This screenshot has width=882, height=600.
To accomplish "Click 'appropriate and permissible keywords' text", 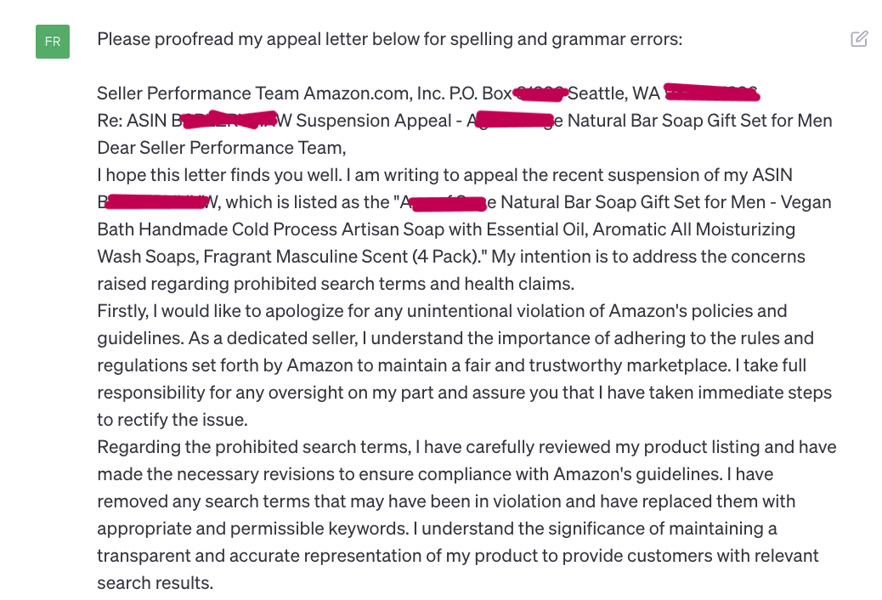I will coord(252,529).
